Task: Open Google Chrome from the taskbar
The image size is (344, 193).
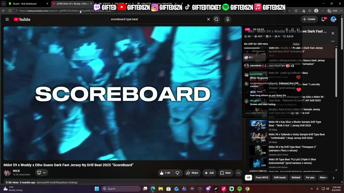Action: point(247,189)
